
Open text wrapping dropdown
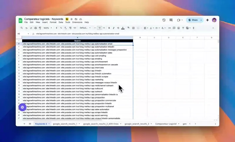tap(157, 28)
